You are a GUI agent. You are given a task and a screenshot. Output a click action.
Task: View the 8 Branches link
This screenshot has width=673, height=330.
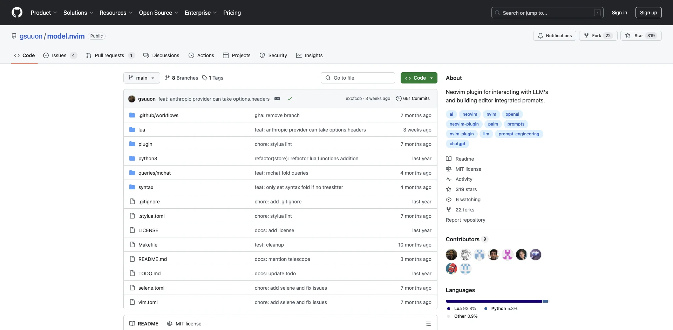[x=182, y=78]
